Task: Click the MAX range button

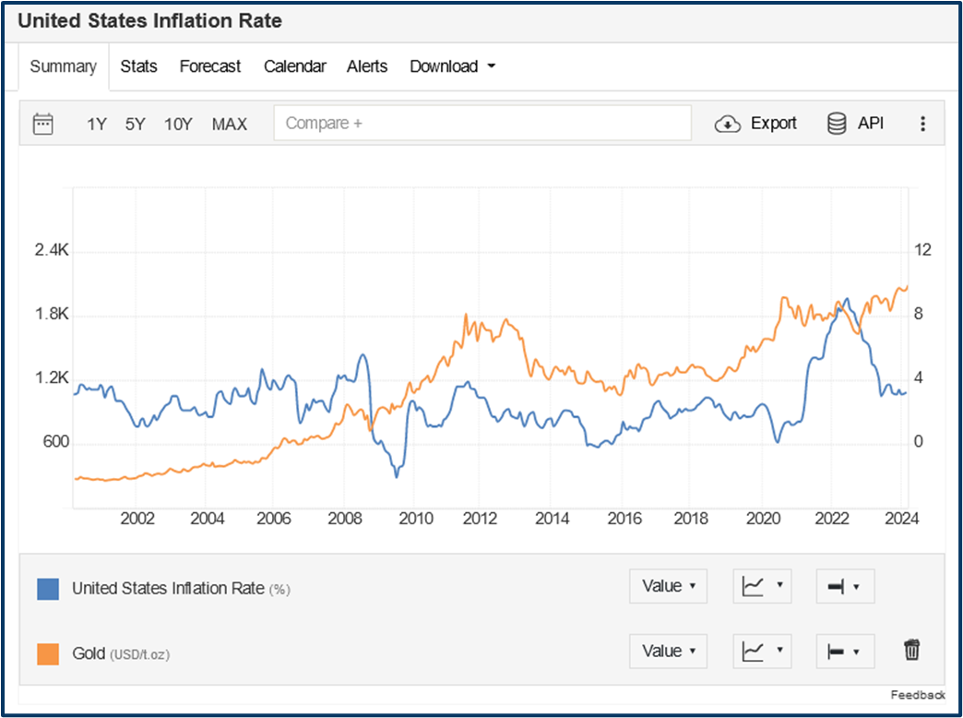Action: tap(230, 124)
